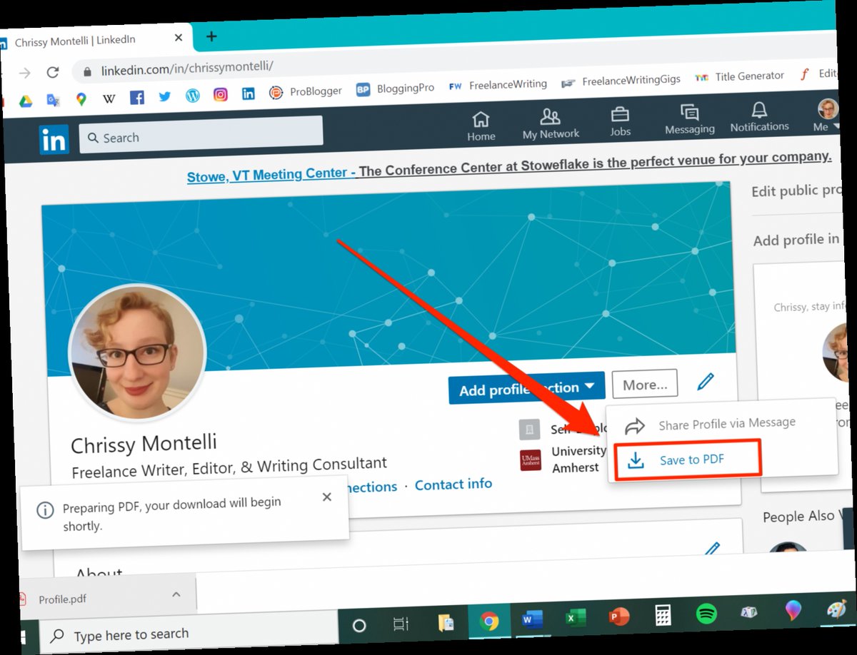Go to Home via the house icon
The height and width of the screenshot is (655, 857).
(481, 121)
